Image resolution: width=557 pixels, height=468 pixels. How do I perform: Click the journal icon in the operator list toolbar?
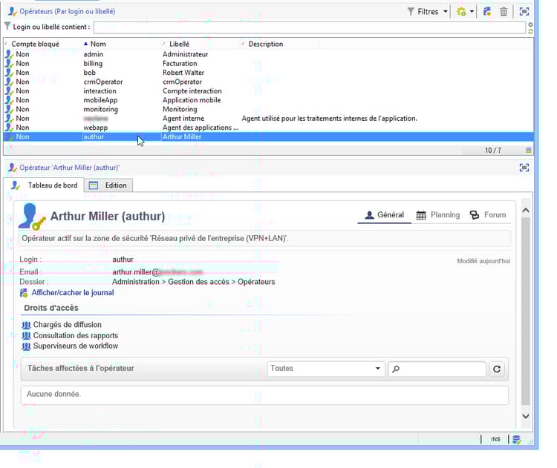(x=487, y=12)
